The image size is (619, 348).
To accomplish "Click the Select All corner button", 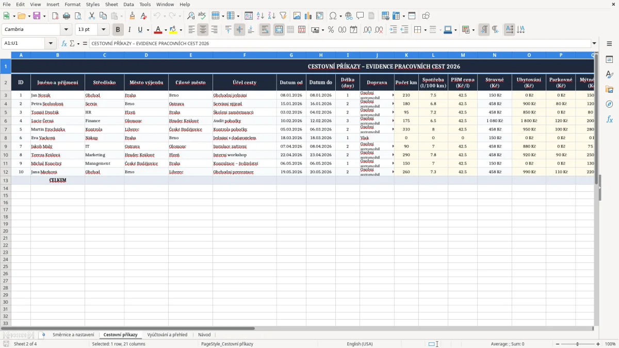I will [x=6, y=55].
